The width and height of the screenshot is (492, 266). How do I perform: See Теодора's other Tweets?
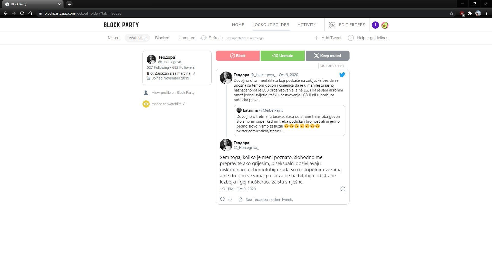269,200
